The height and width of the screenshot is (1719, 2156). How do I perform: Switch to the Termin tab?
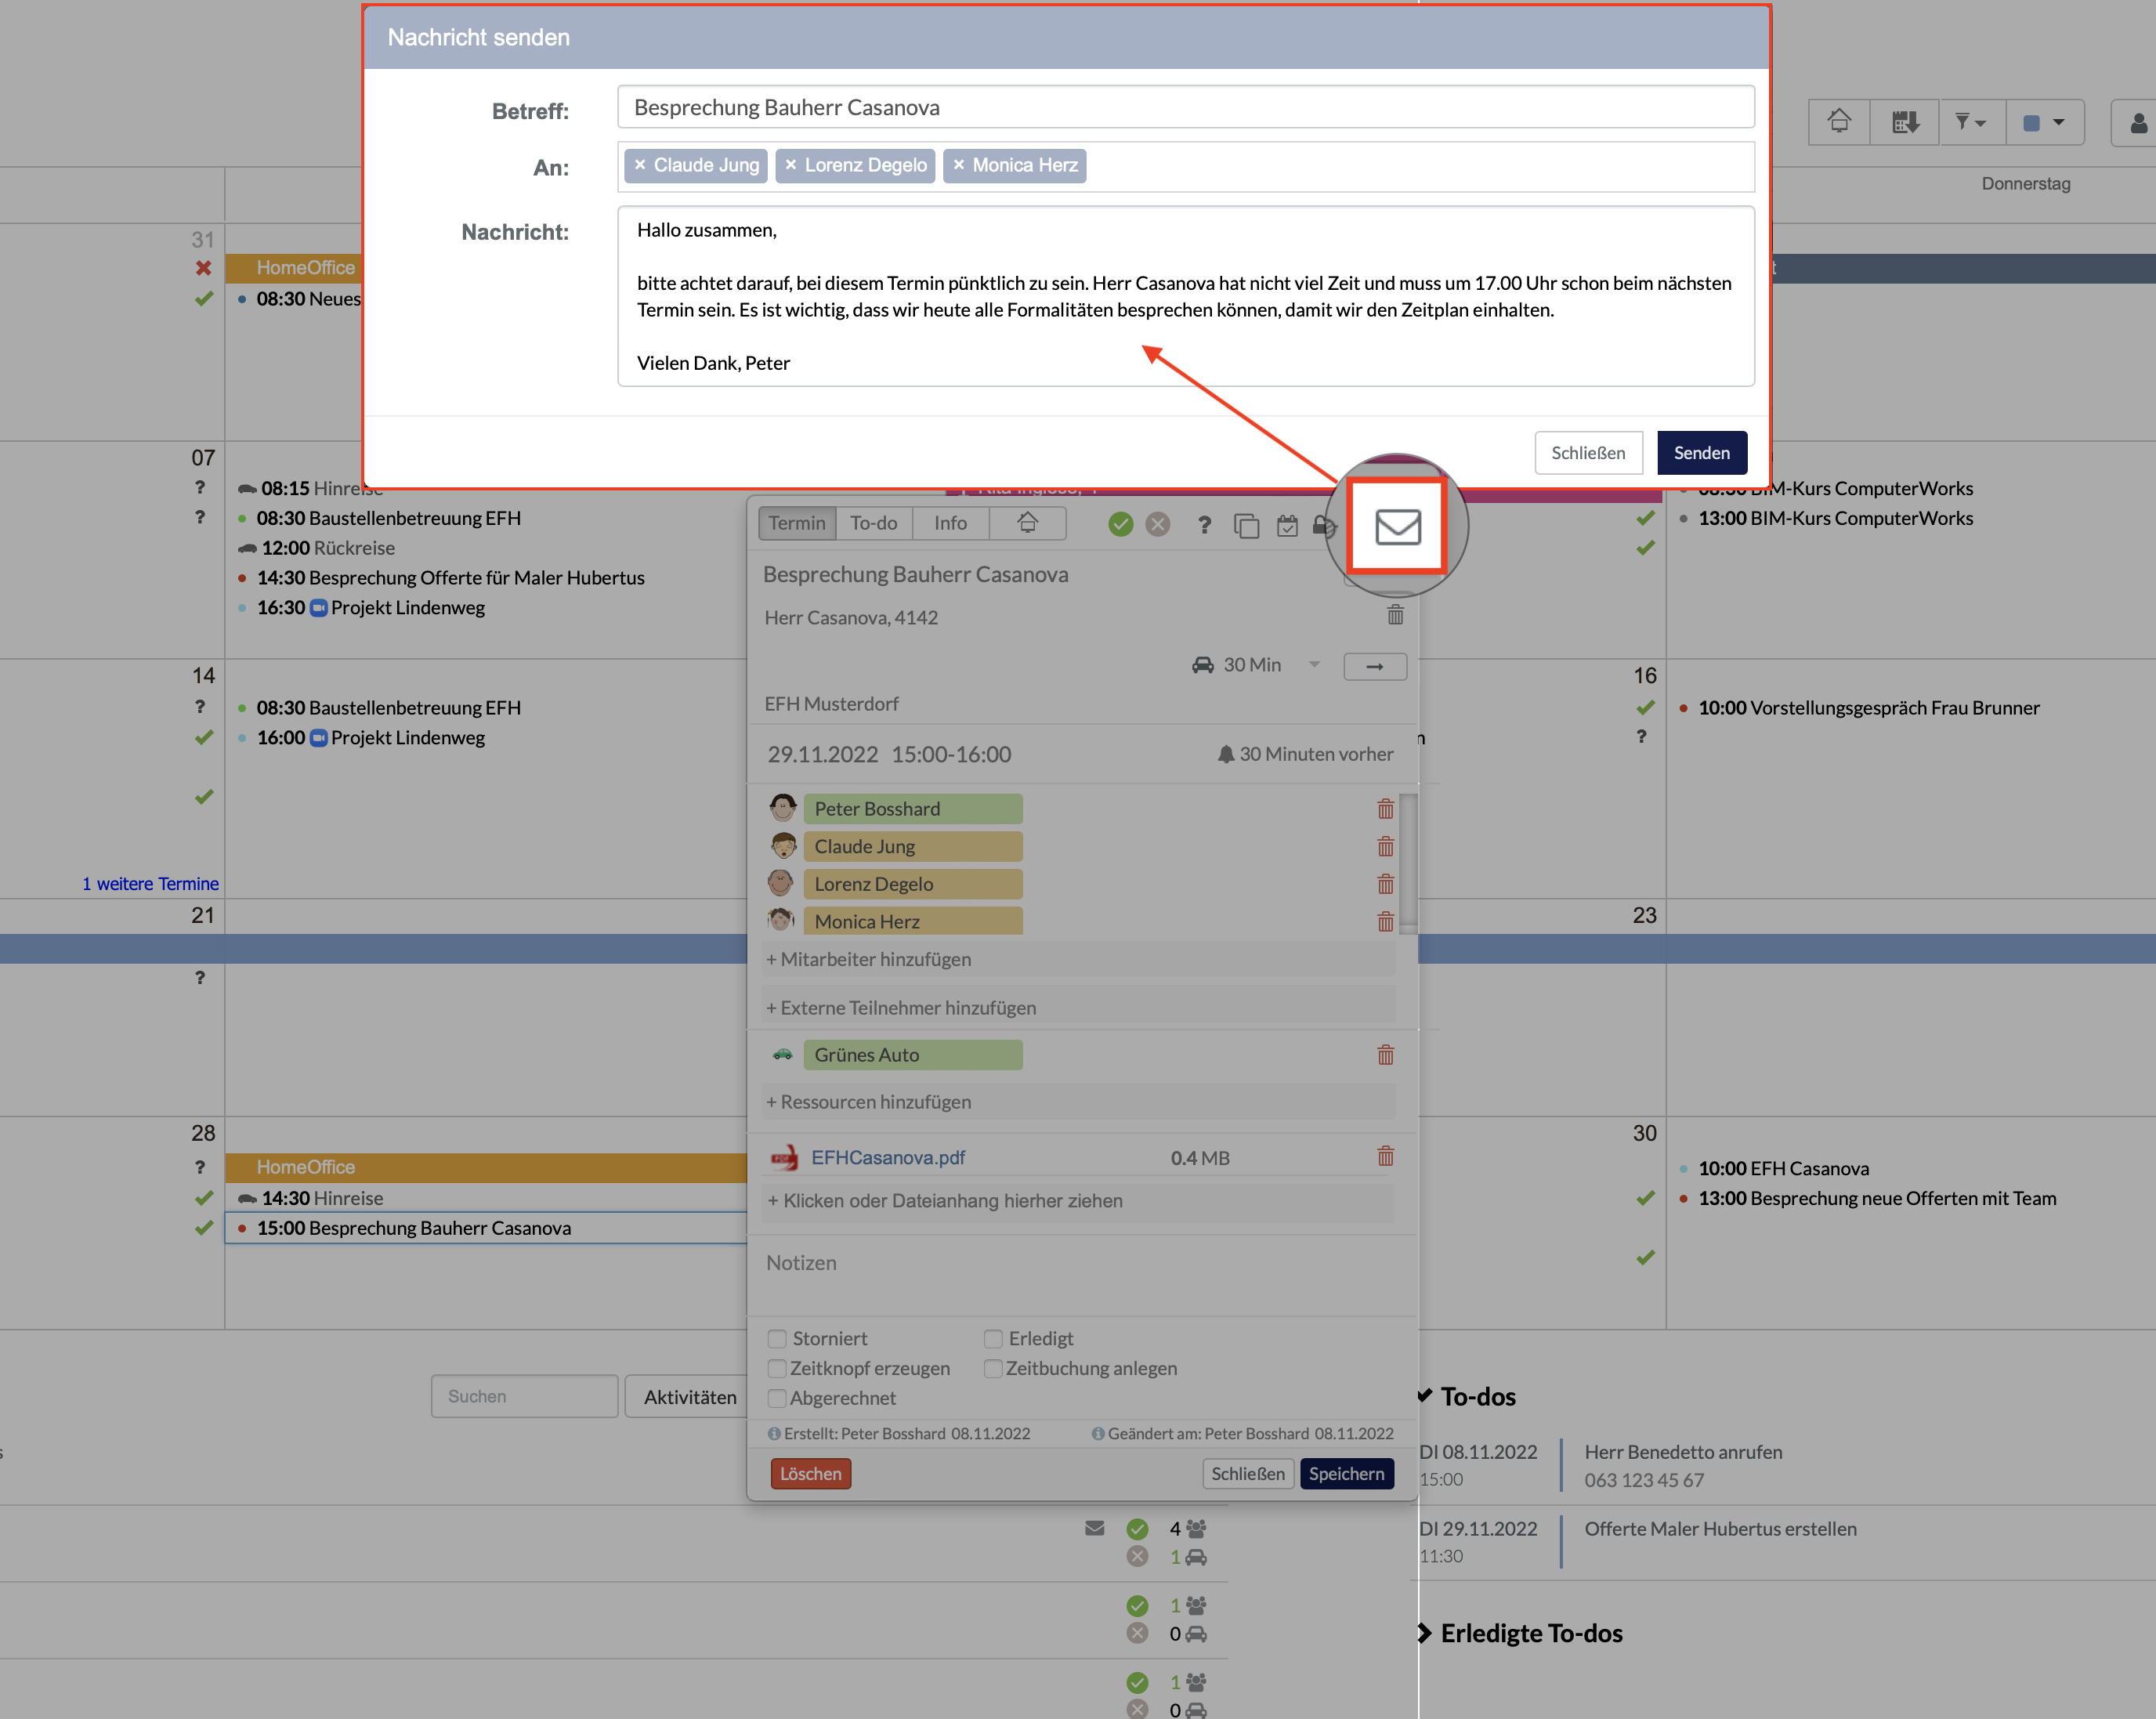(x=797, y=523)
